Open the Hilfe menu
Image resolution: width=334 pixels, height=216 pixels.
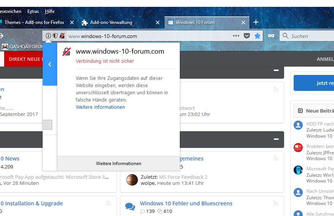[x=50, y=11]
